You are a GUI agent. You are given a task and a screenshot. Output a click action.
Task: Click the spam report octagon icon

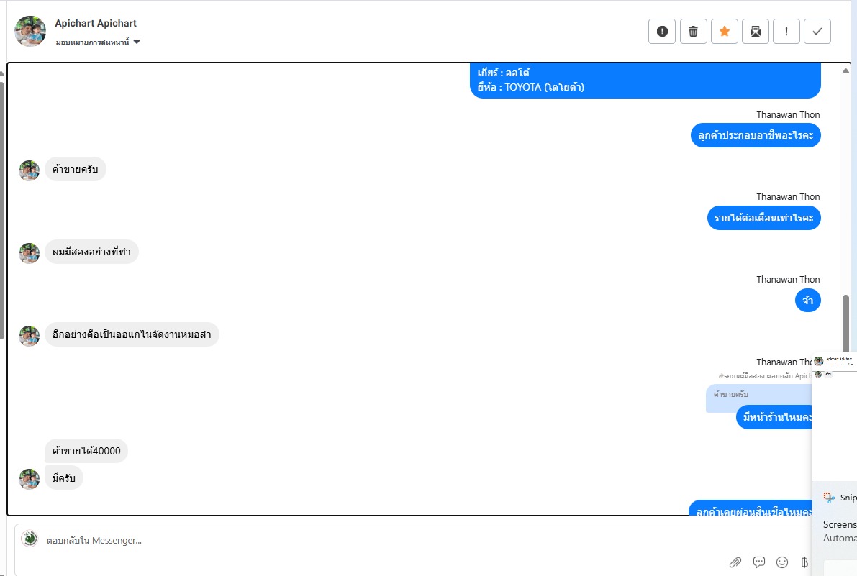click(x=662, y=31)
